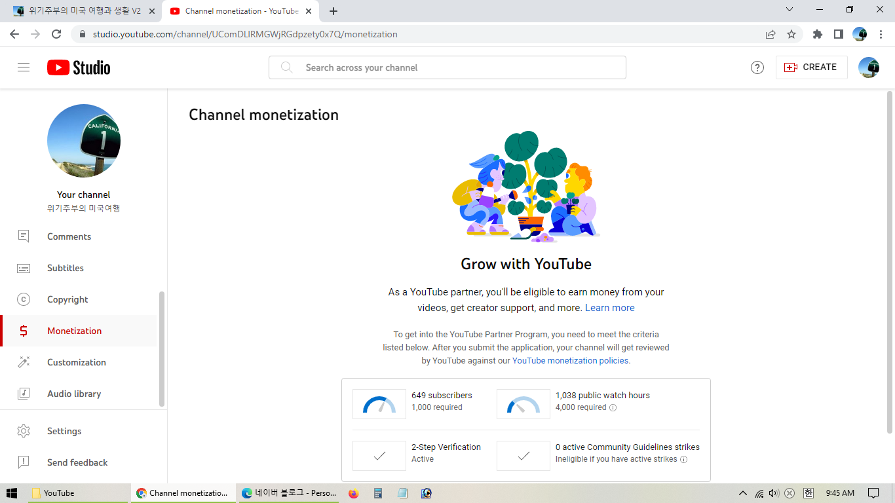Click the Copyright circle-C icon
Image resolution: width=895 pixels, height=503 pixels.
pyautogui.click(x=24, y=299)
